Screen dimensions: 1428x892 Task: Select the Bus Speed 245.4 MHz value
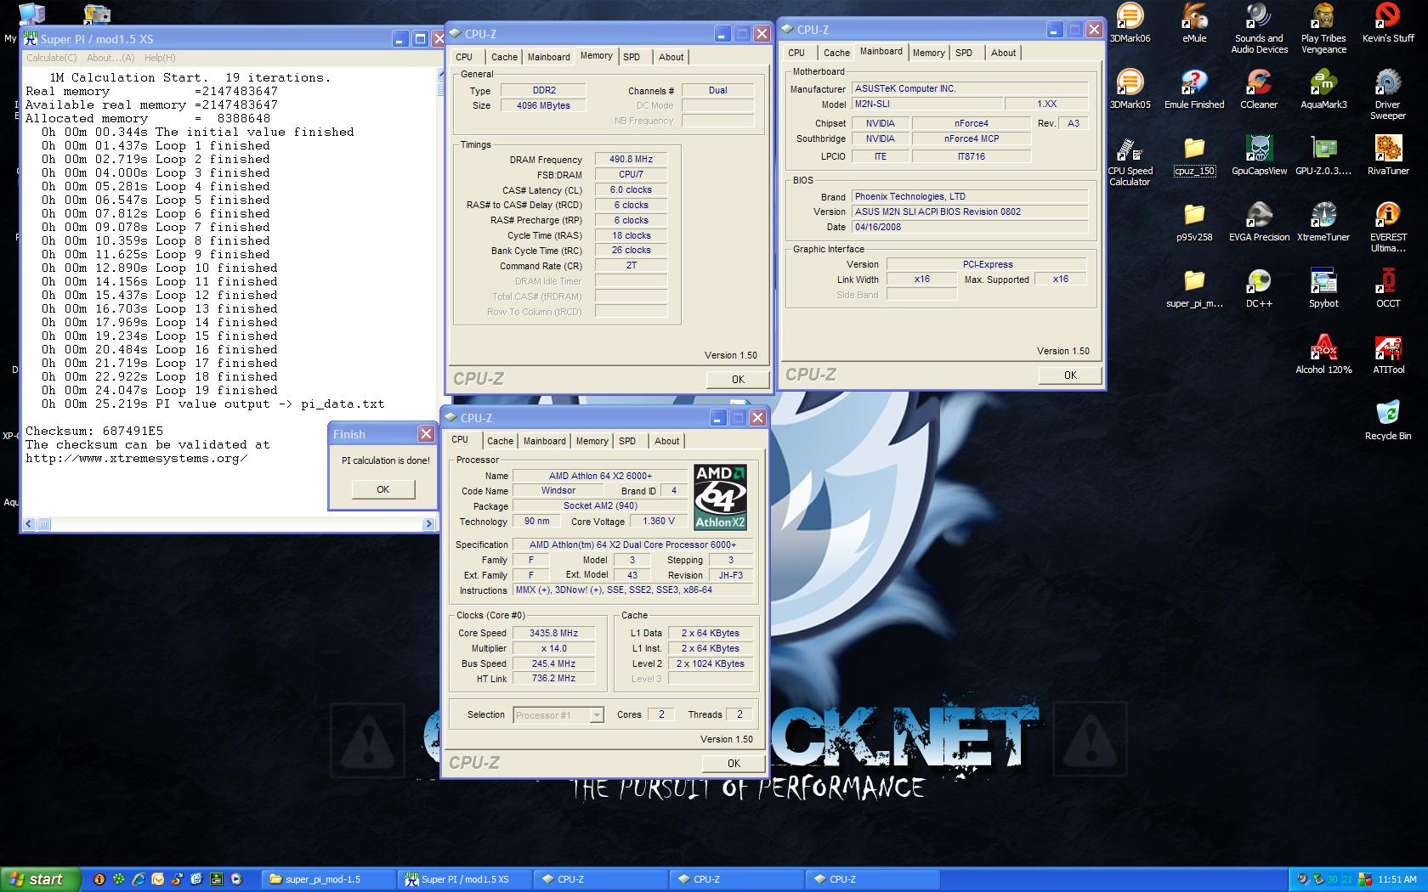pyautogui.click(x=553, y=664)
